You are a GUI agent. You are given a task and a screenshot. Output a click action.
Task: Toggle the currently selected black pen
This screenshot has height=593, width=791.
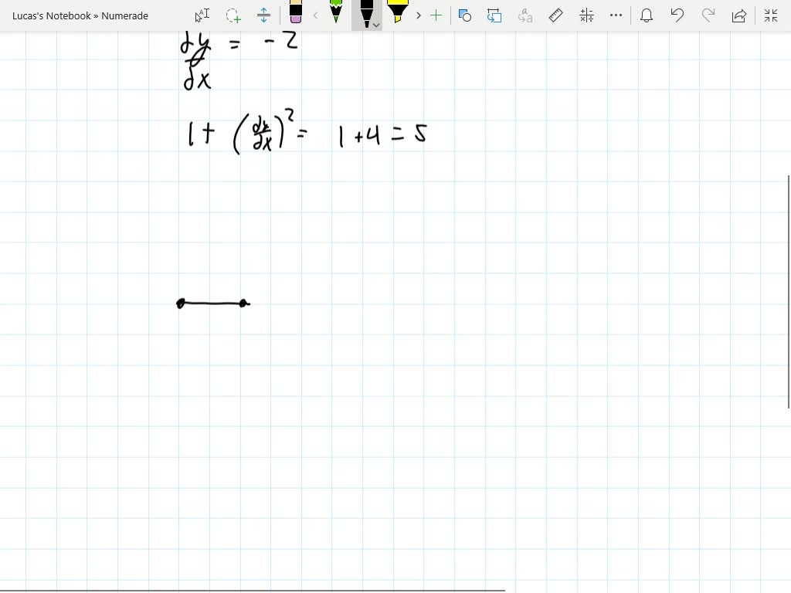(x=365, y=14)
